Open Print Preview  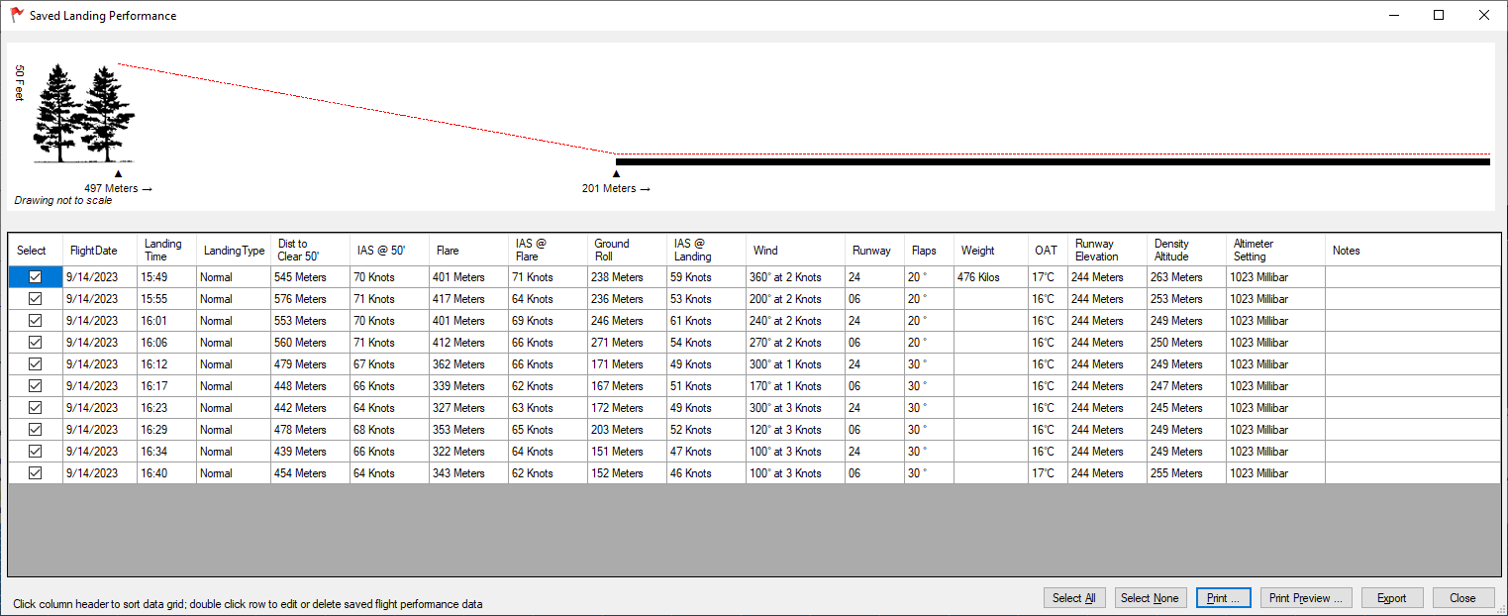click(1306, 597)
